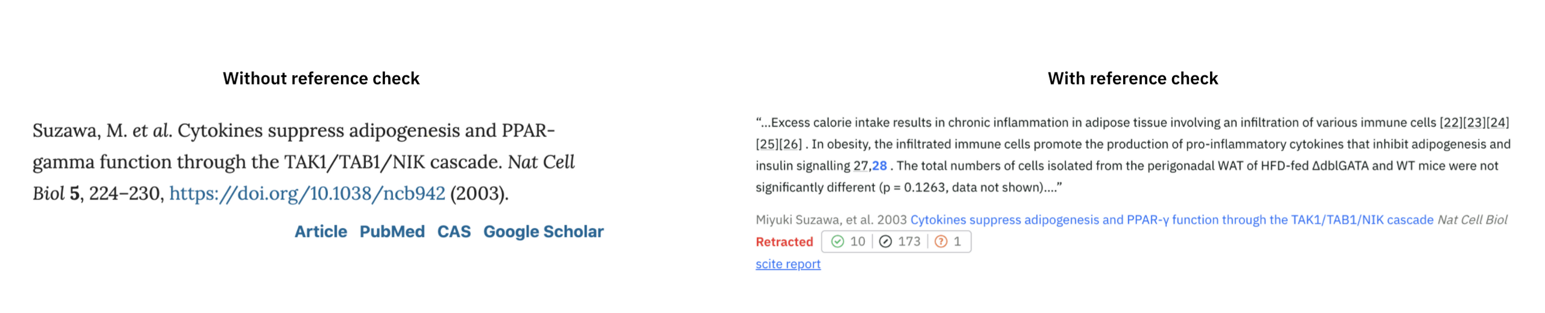Open the scite report link
The image size is (1545, 313).
[x=788, y=264]
